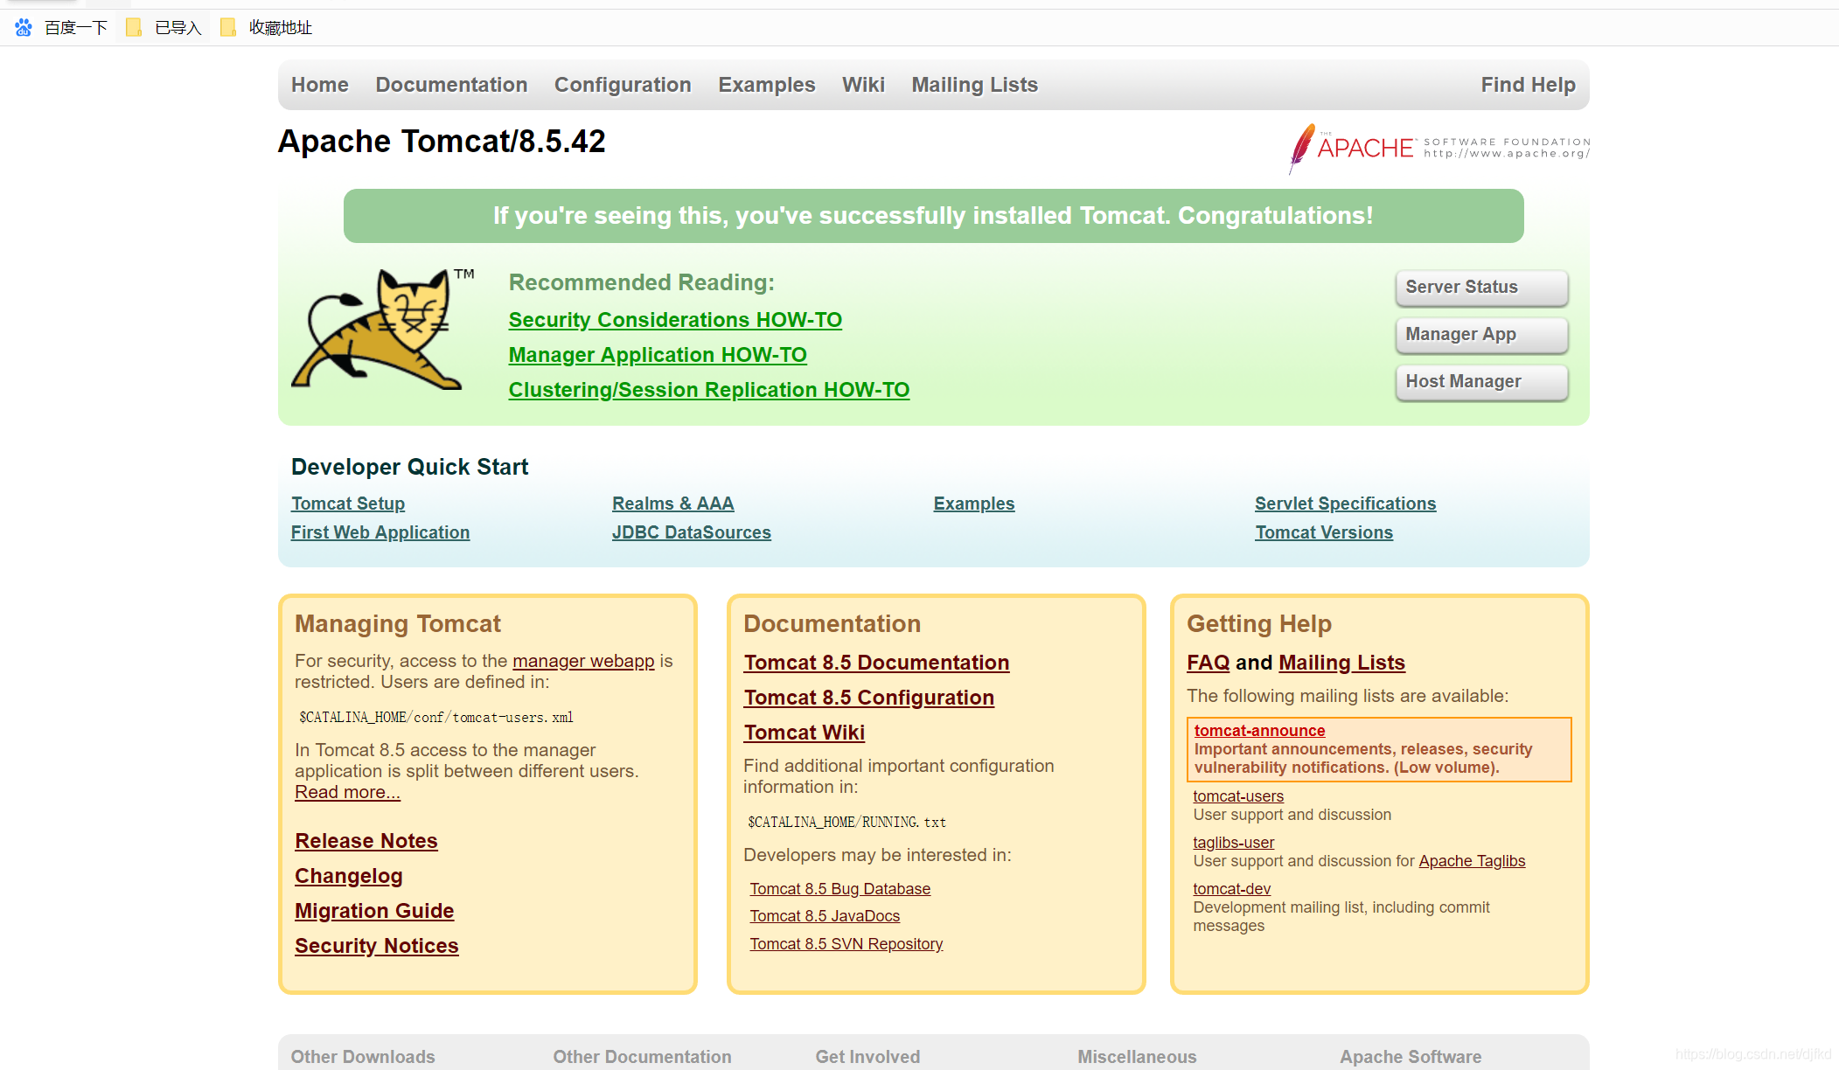Follow the Apache Taglibs link
Image resolution: width=1839 pixels, height=1070 pixels.
(x=1472, y=861)
